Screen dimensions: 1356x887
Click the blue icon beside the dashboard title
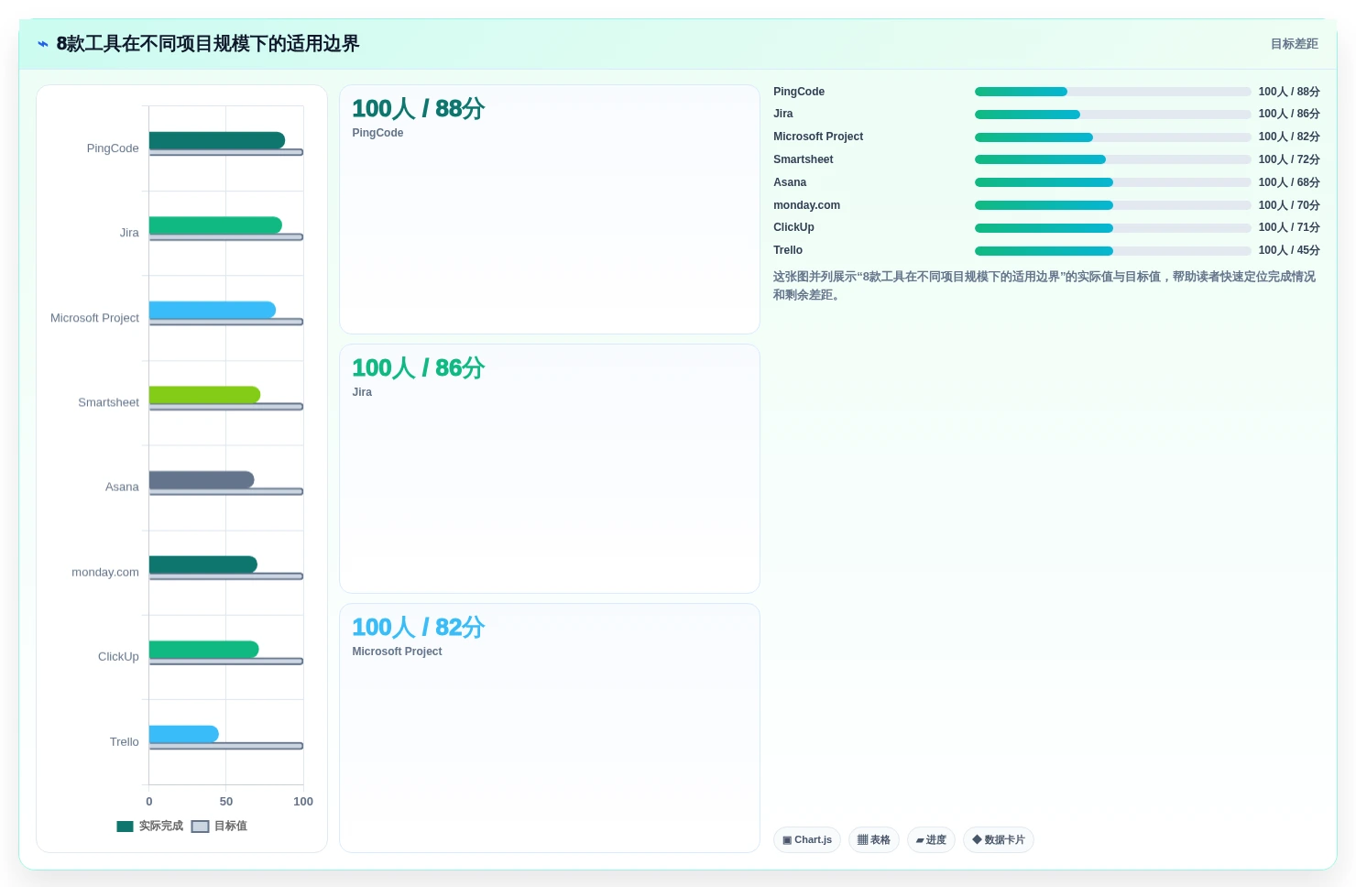coord(42,44)
